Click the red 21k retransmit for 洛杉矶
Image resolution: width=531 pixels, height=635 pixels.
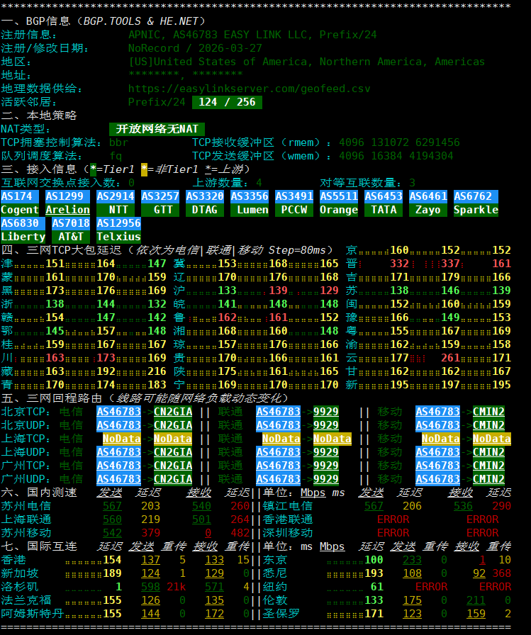pyautogui.click(x=177, y=587)
